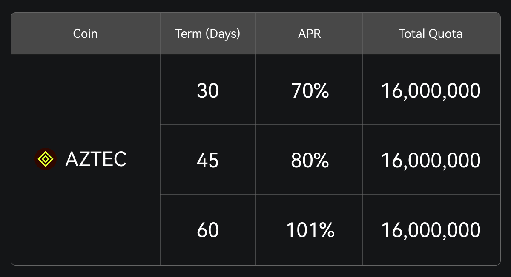Click the Coin column header
The width and height of the screenshot is (511, 277).
coord(85,34)
